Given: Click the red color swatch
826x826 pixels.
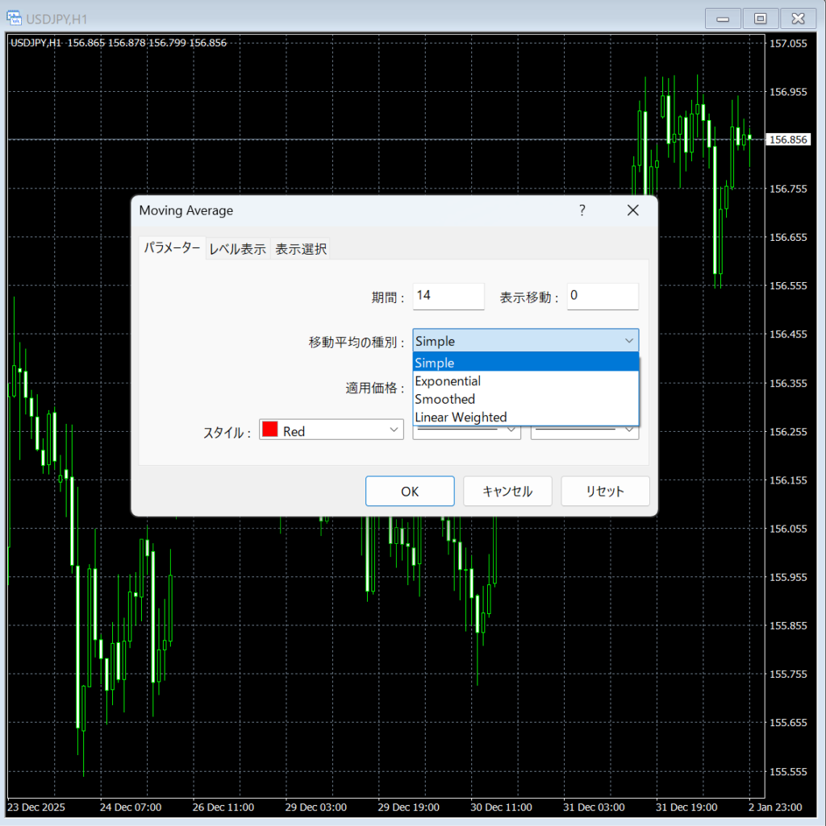Looking at the screenshot, I should [x=270, y=430].
